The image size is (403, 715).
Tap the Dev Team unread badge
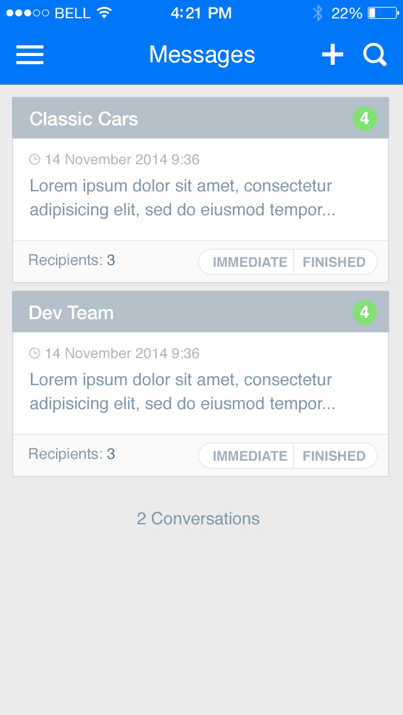[365, 312]
